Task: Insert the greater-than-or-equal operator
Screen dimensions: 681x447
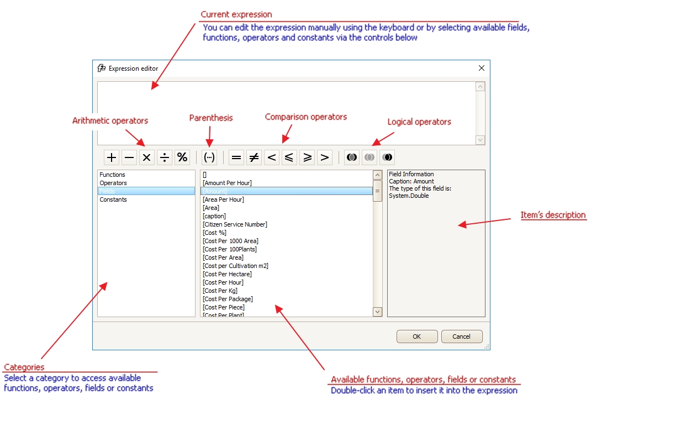Action: pyautogui.click(x=307, y=157)
